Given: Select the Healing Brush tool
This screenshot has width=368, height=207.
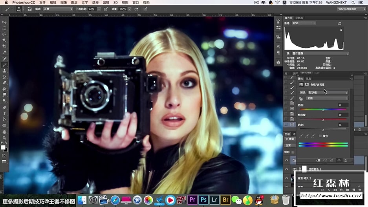Looking at the screenshot, I should tap(4, 59).
